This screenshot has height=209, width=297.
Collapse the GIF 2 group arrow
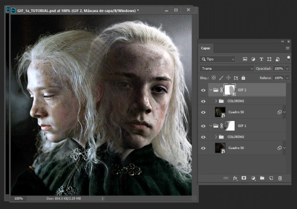coord(211,90)
